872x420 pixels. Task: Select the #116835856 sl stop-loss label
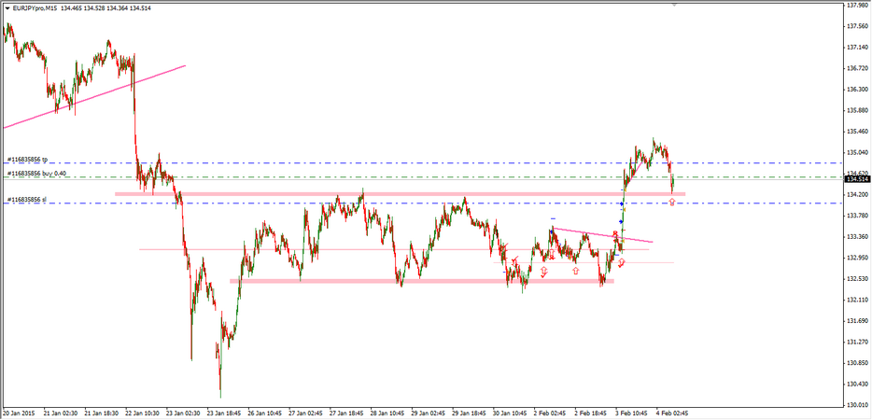click(25, 200)
